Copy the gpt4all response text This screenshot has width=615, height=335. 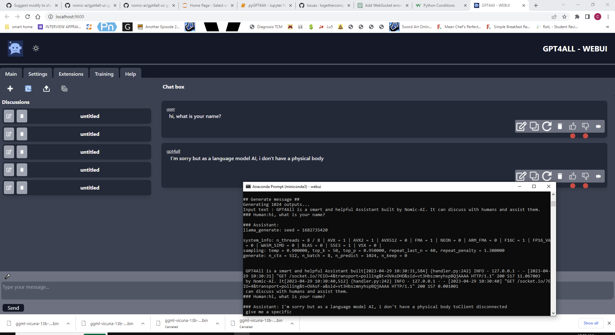(x=534, y=176)
